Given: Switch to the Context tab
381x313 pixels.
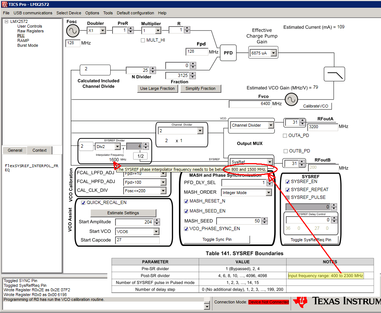Looking at the screenshot, I should (39, 151).
